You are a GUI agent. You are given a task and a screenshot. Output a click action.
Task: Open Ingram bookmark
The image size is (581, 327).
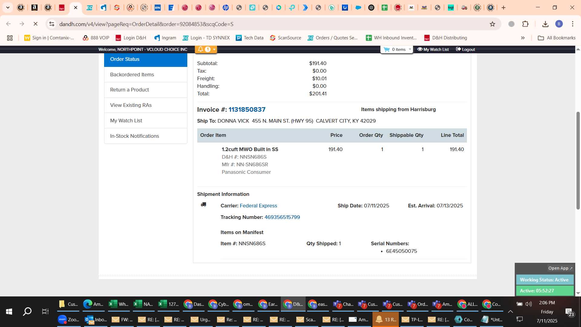click(x=165, y=38)
